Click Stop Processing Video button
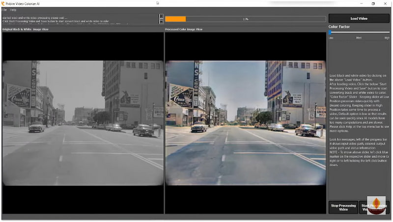This screenshot has width=393, height=222. 344,207
